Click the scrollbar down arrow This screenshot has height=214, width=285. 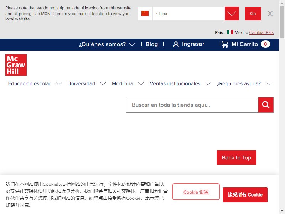pos(282,211)
